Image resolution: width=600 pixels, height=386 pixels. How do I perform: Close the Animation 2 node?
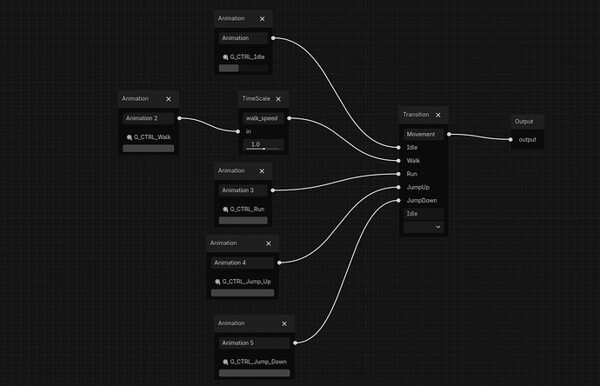(169, 99)
